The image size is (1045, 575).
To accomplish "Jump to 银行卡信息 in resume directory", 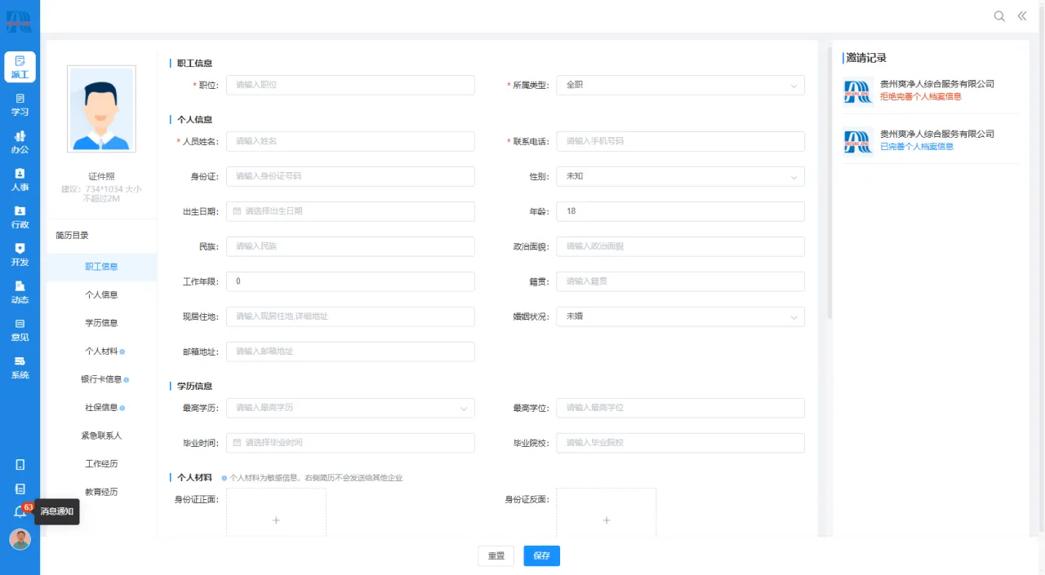I will coord(101,379).
